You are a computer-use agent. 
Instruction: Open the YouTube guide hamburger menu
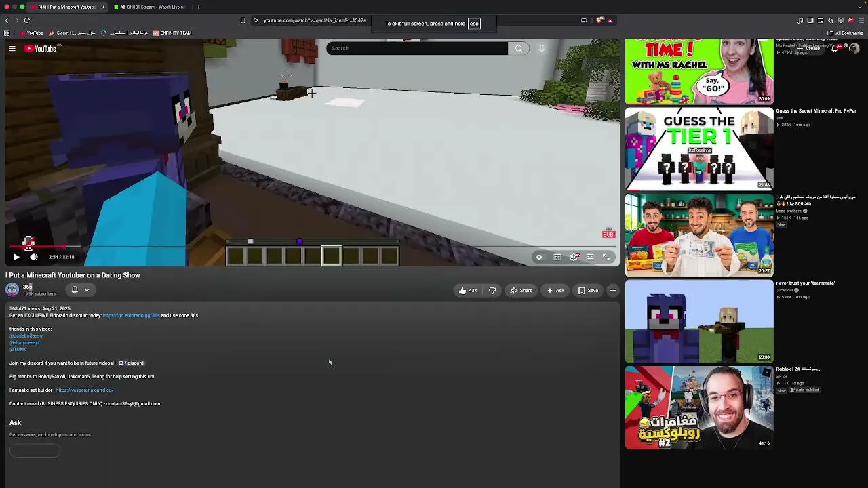[12, 48]
